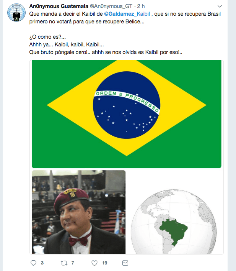Viewport: 236px width, 271px height.
Task: Open the An0nymous Guatemala profile avatar
Action: (16, 12)
